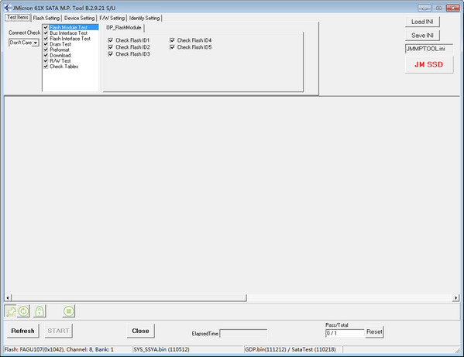Open the F/W Setting tab
464x357 pixels.
pos(112,18)
